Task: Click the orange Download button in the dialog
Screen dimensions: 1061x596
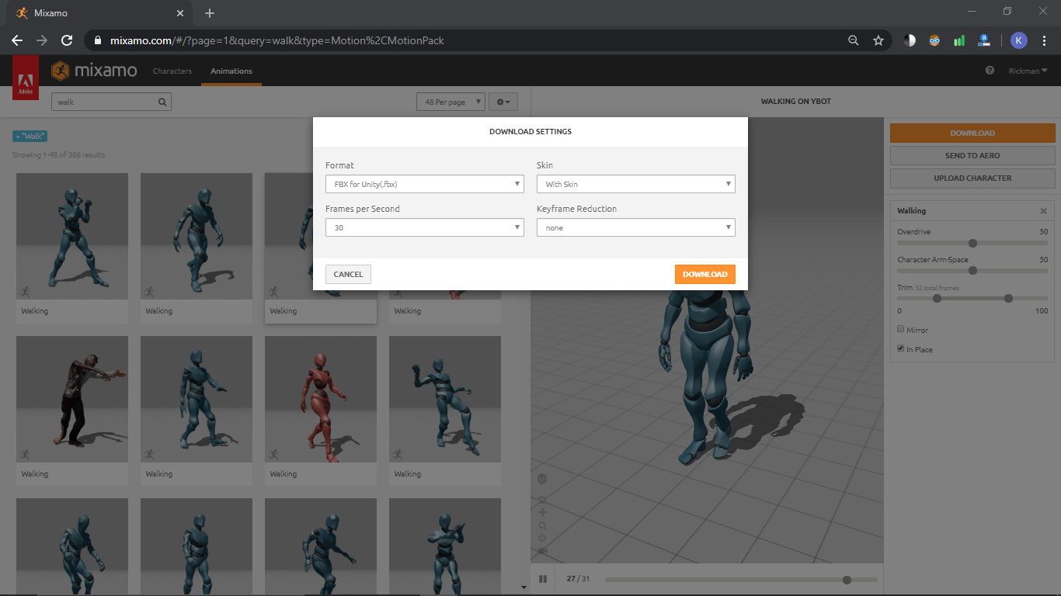Action: (x=705, y=274)
